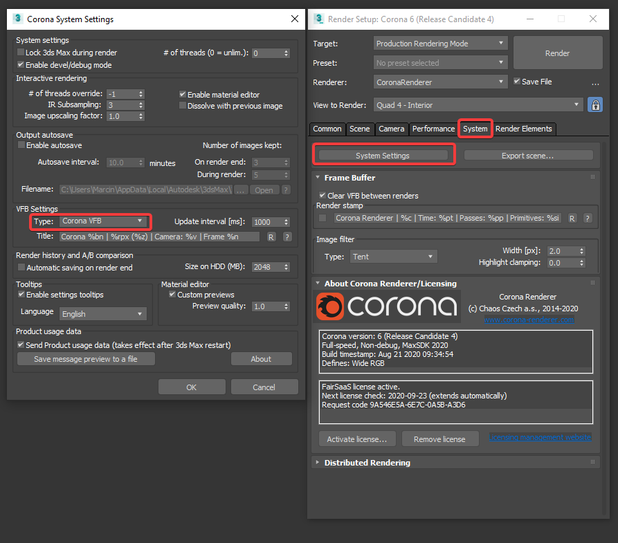
Task: Toggle Enable material editor checkbox
Action: (183, 94)
